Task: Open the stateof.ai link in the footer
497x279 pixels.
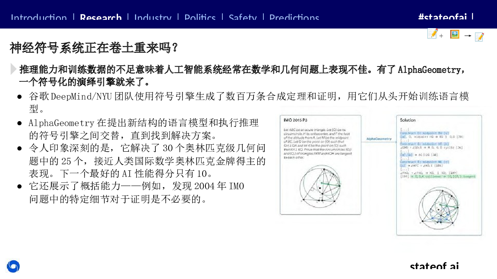Action: pos(434,266)
